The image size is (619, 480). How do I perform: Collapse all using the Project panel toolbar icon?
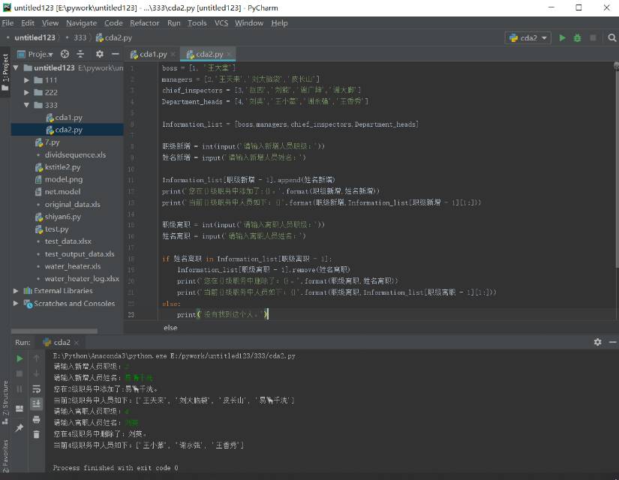tap(81, 54)
